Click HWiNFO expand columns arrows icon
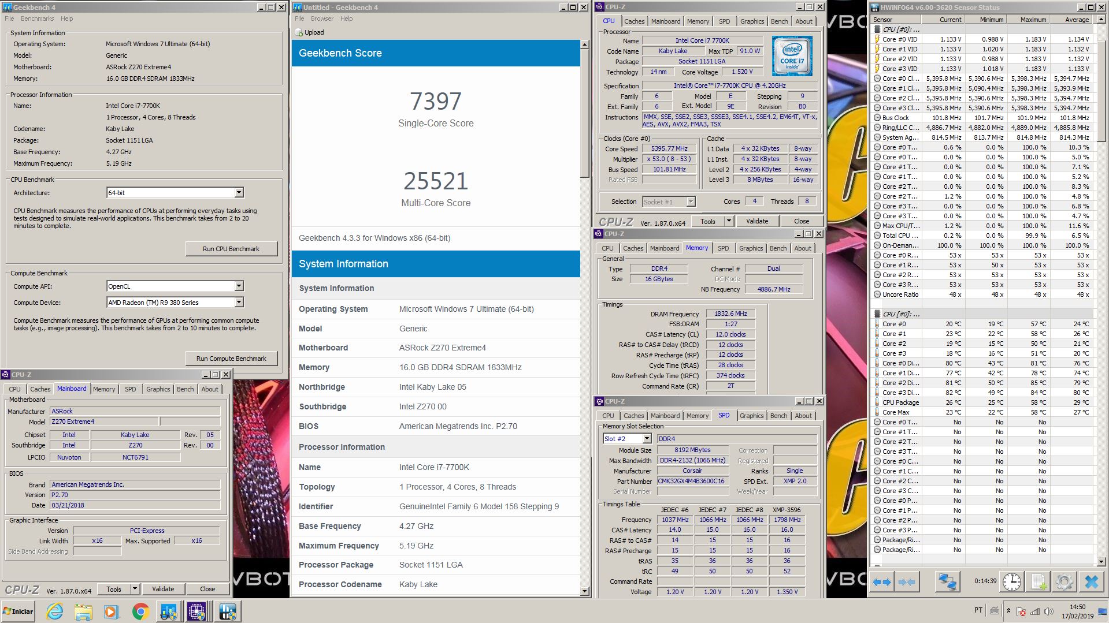 pyautogui.click(x=881, y=582)
